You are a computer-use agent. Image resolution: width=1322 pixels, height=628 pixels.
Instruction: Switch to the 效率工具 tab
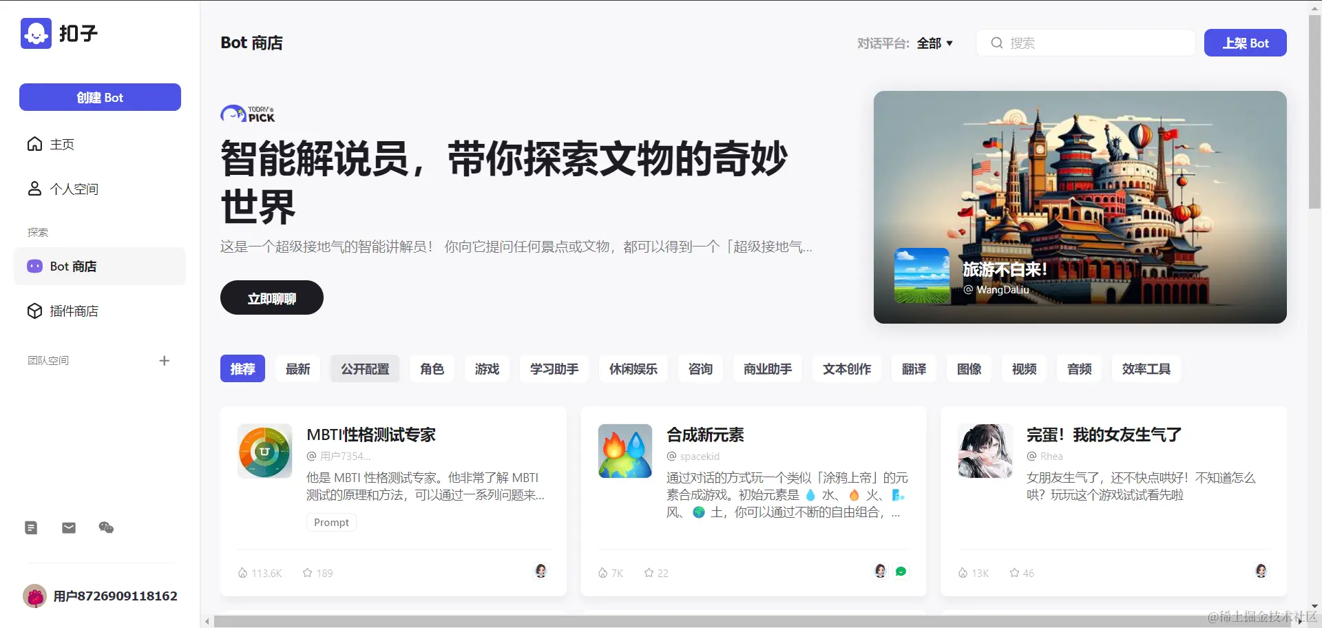(x=1146, y=369)
